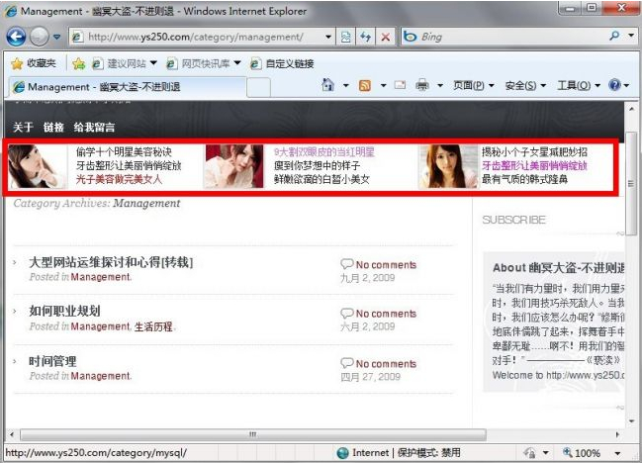Open the 如何职业规划 post link
Viewport: 642px width, 463px height.
[x=64, y=311]
